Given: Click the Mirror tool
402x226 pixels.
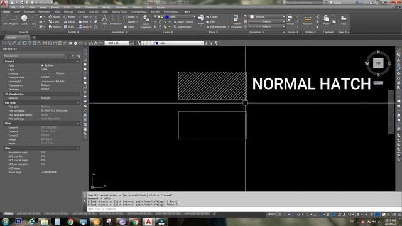Looking at the screenshot, I should [70, 22].
